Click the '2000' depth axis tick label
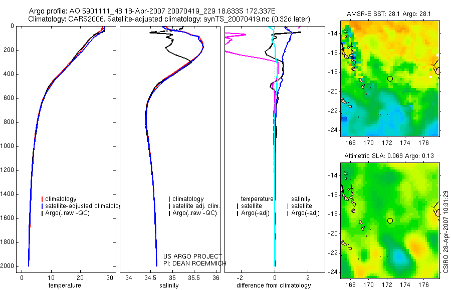Screen dimensions: 451x290 click(7, 266)
